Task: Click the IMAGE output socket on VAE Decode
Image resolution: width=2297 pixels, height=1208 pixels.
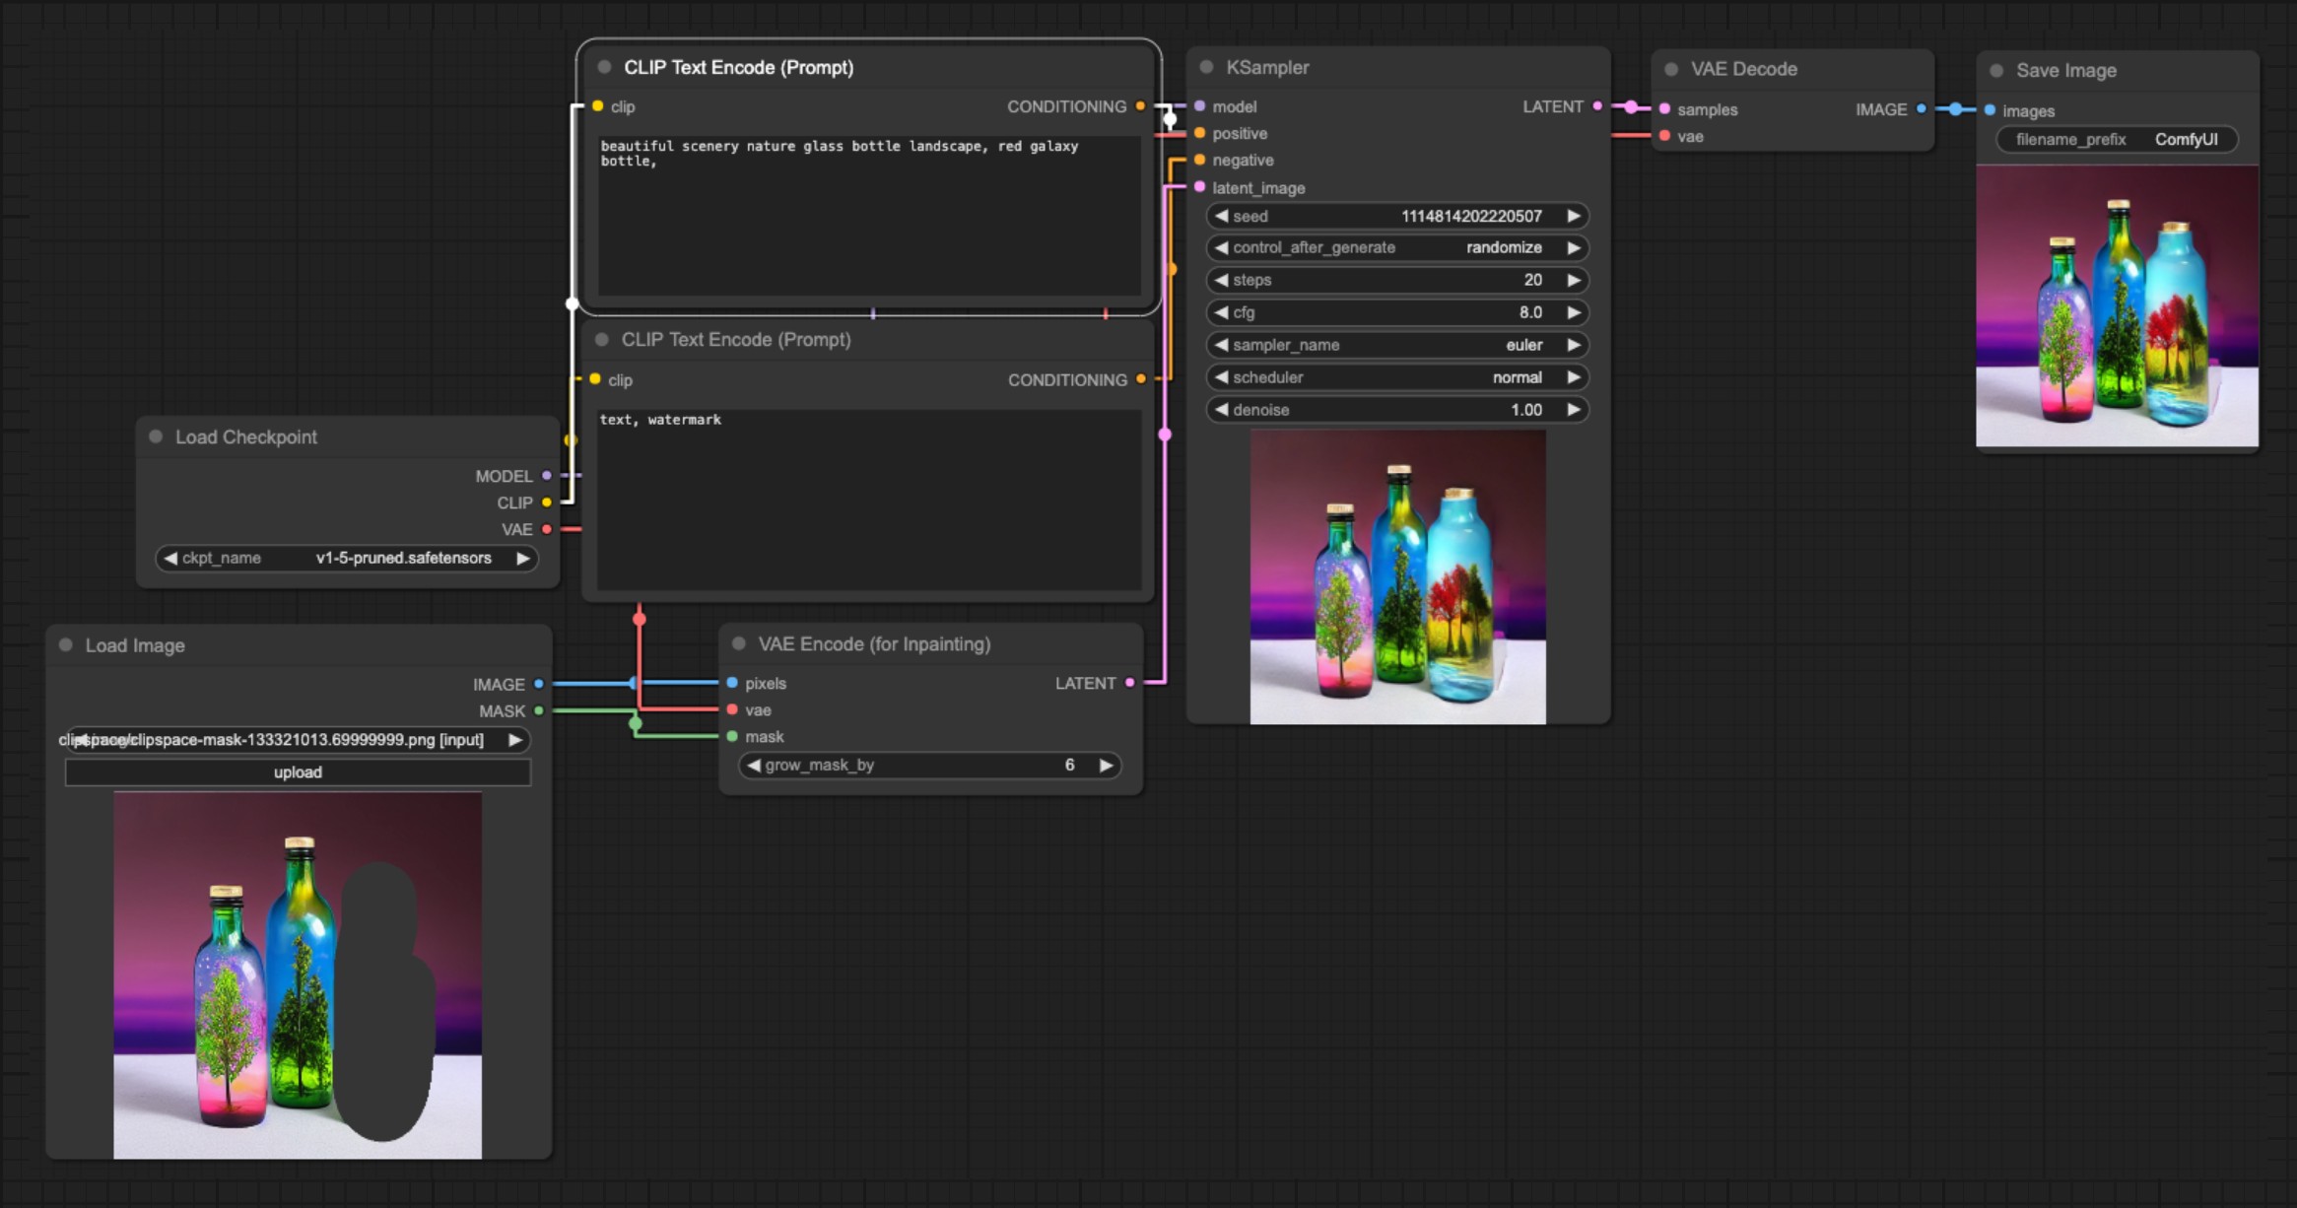Action: pos(1921,109)
